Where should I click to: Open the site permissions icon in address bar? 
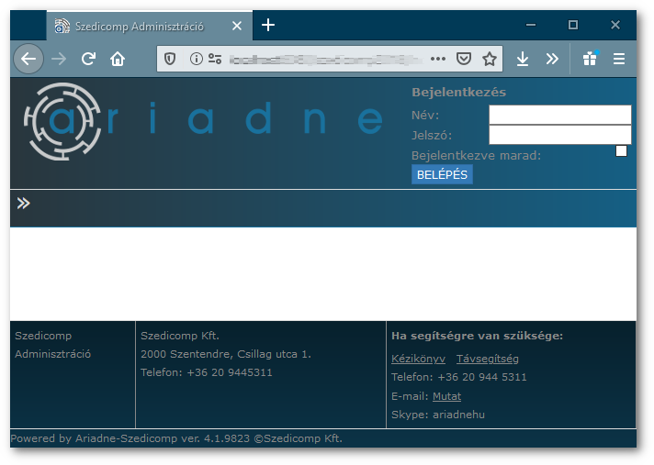215,59
